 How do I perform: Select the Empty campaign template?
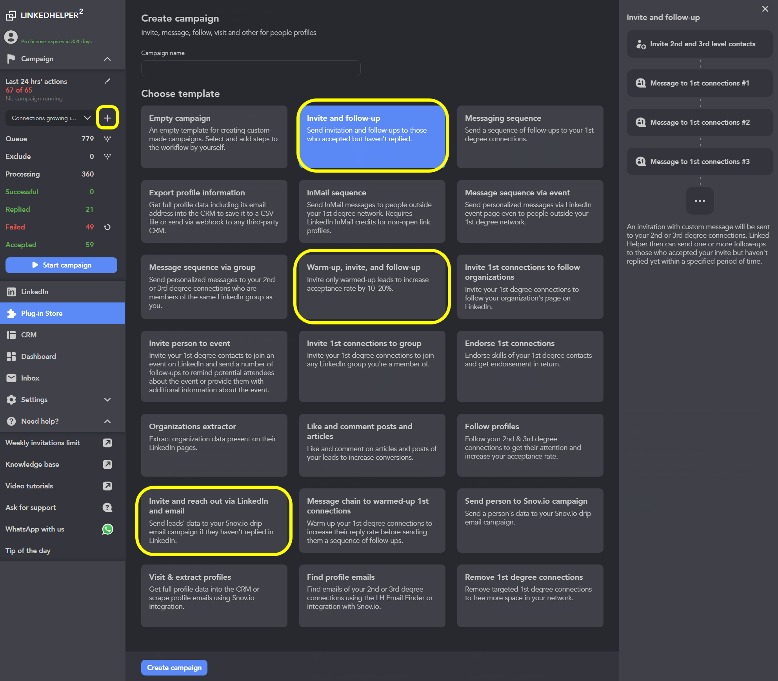tap(214, 137)
